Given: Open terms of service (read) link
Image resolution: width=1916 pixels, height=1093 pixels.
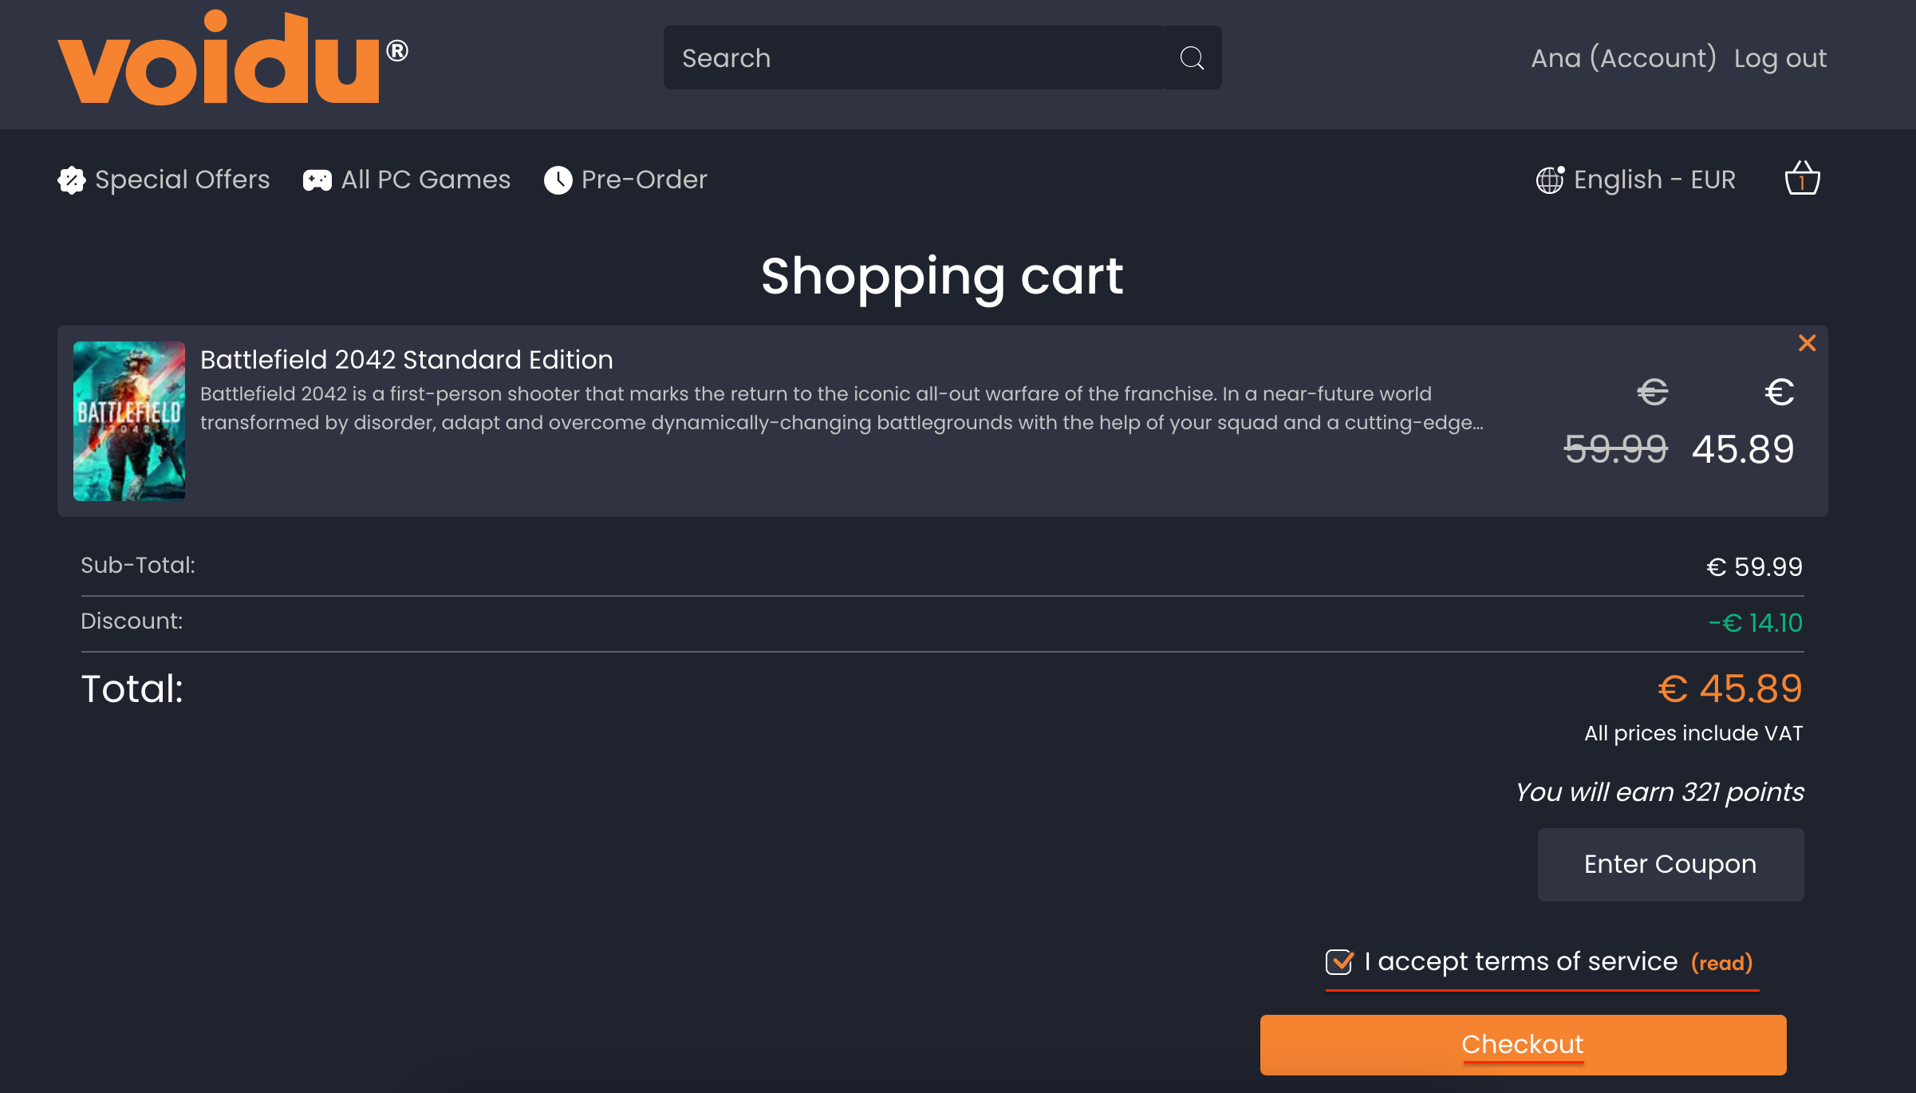Looking at the screenshot, I should point(1721,963).
